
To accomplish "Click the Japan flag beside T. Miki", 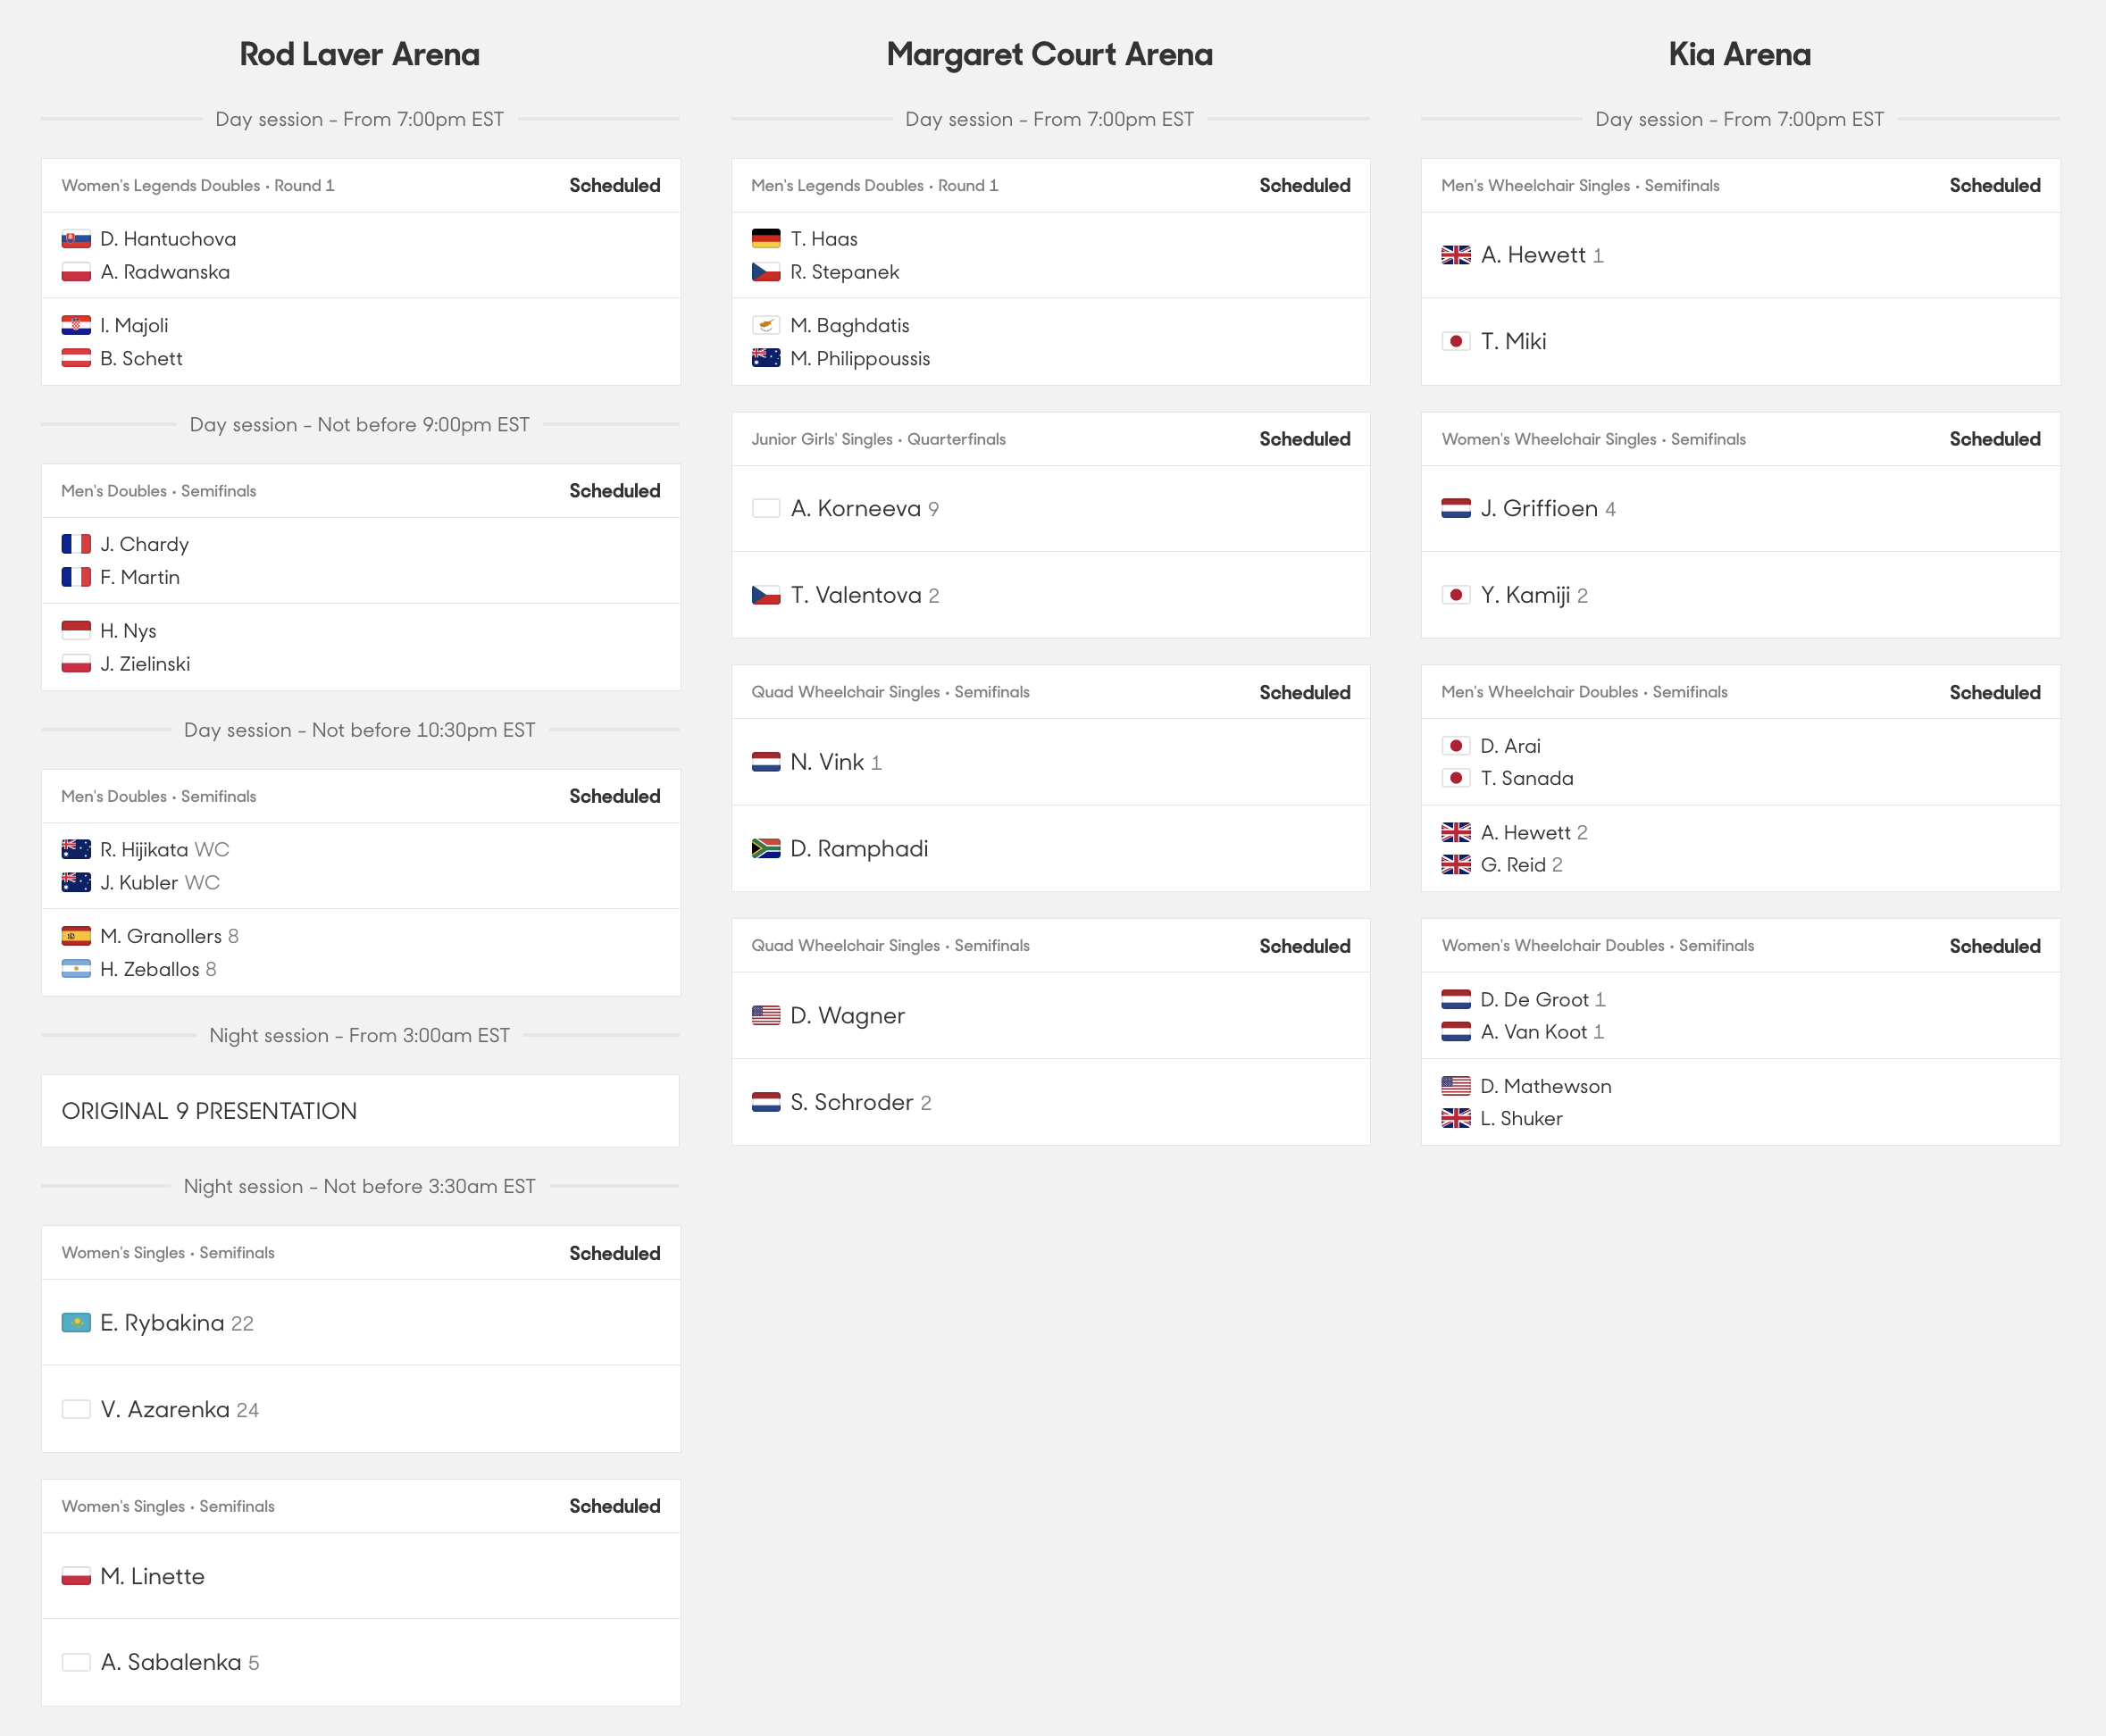I will 1456,341.
